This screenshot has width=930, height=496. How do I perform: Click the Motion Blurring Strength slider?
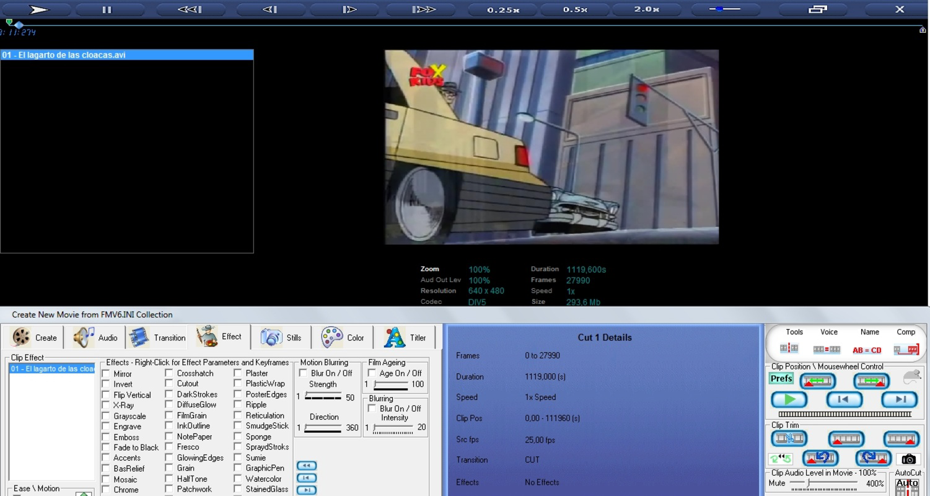tap(323, 397)
